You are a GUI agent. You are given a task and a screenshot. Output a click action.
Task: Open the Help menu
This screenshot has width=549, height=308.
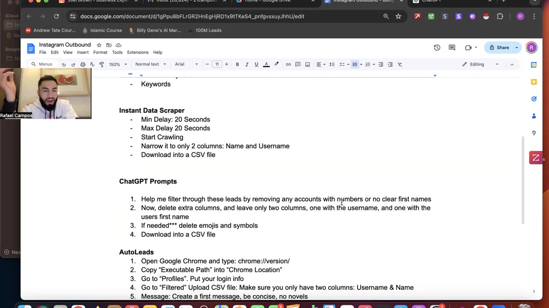[x=157, y=53]
